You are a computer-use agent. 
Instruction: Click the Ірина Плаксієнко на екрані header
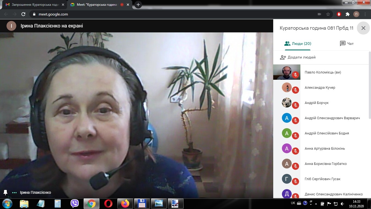(52, 26)
